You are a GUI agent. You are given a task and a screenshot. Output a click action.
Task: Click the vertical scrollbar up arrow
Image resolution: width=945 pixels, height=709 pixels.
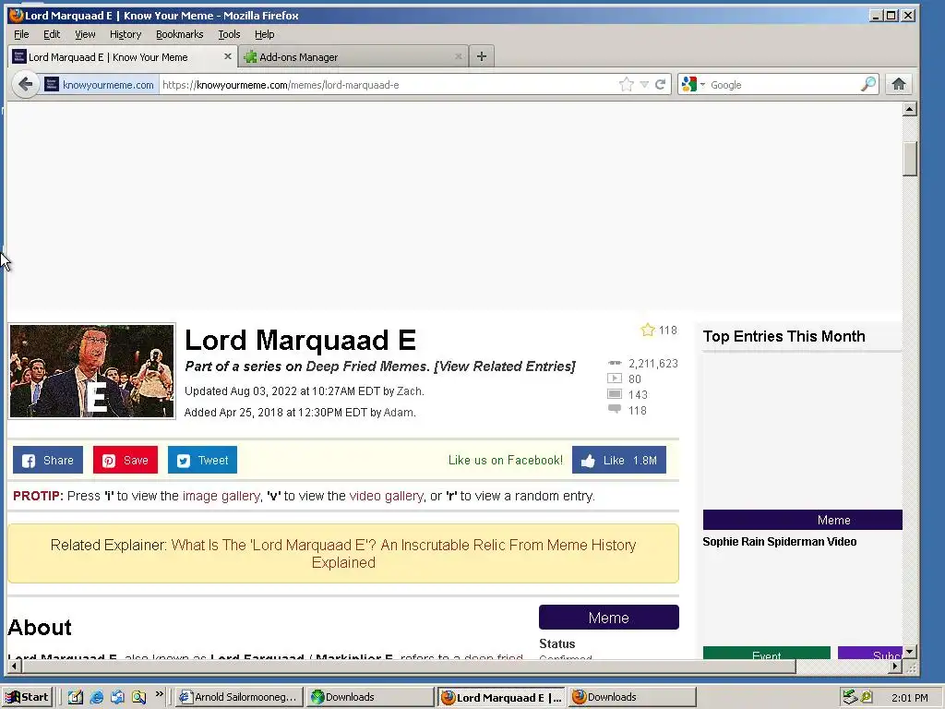(910, 109)
